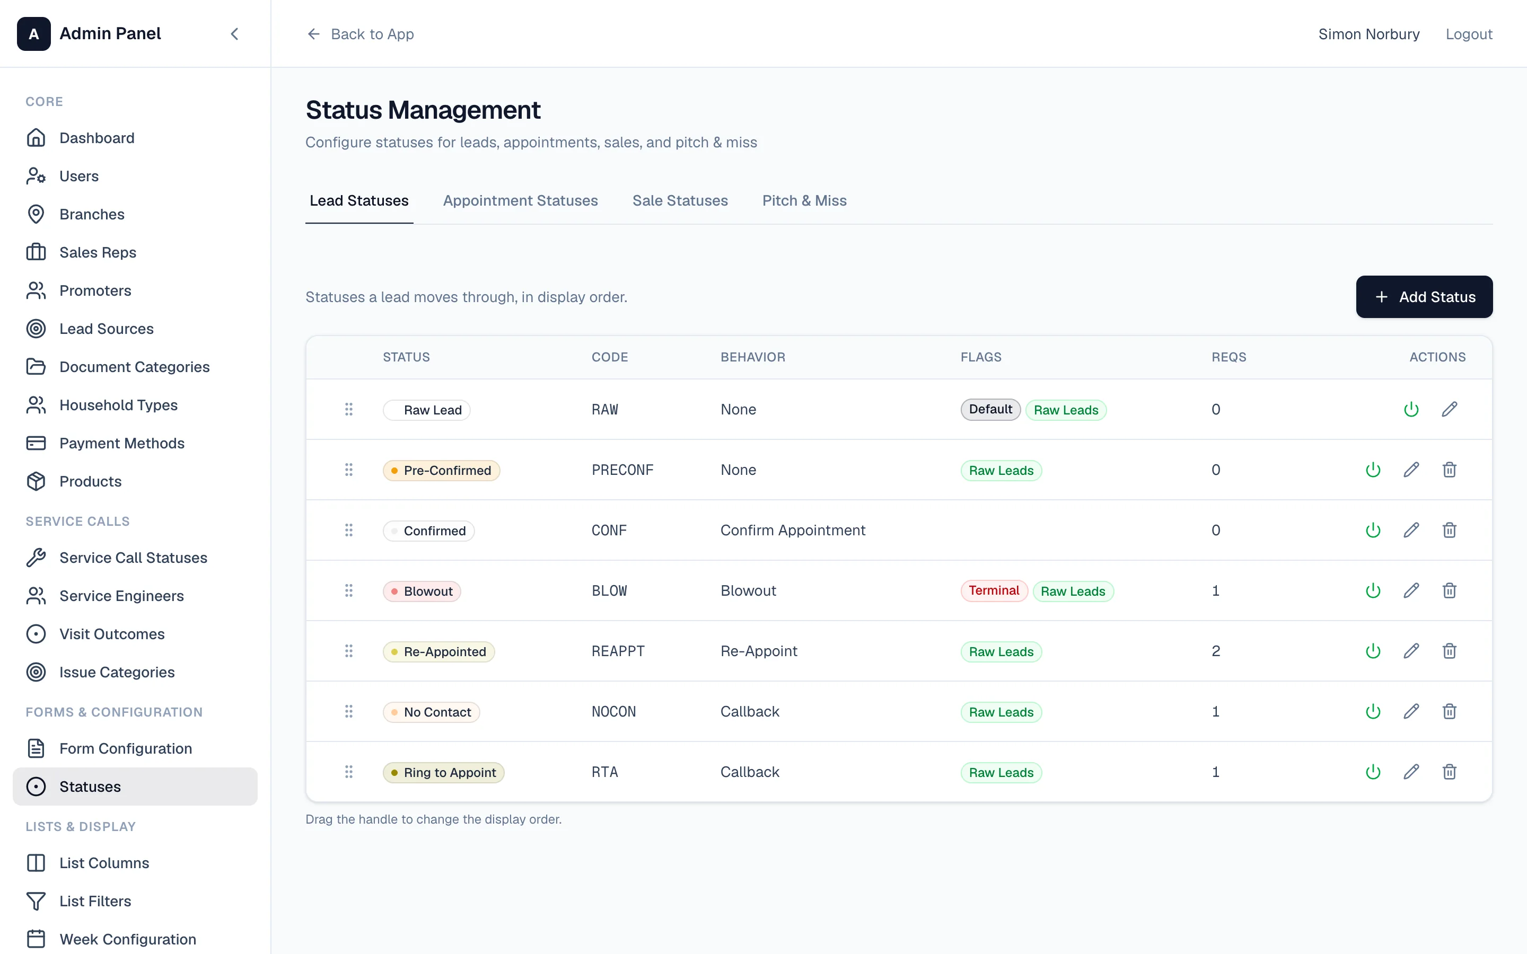The width and height of the screenshot is (1527, 954).
Task: Open Document Categories in sidebar
Action: click(x=135, y=367)
